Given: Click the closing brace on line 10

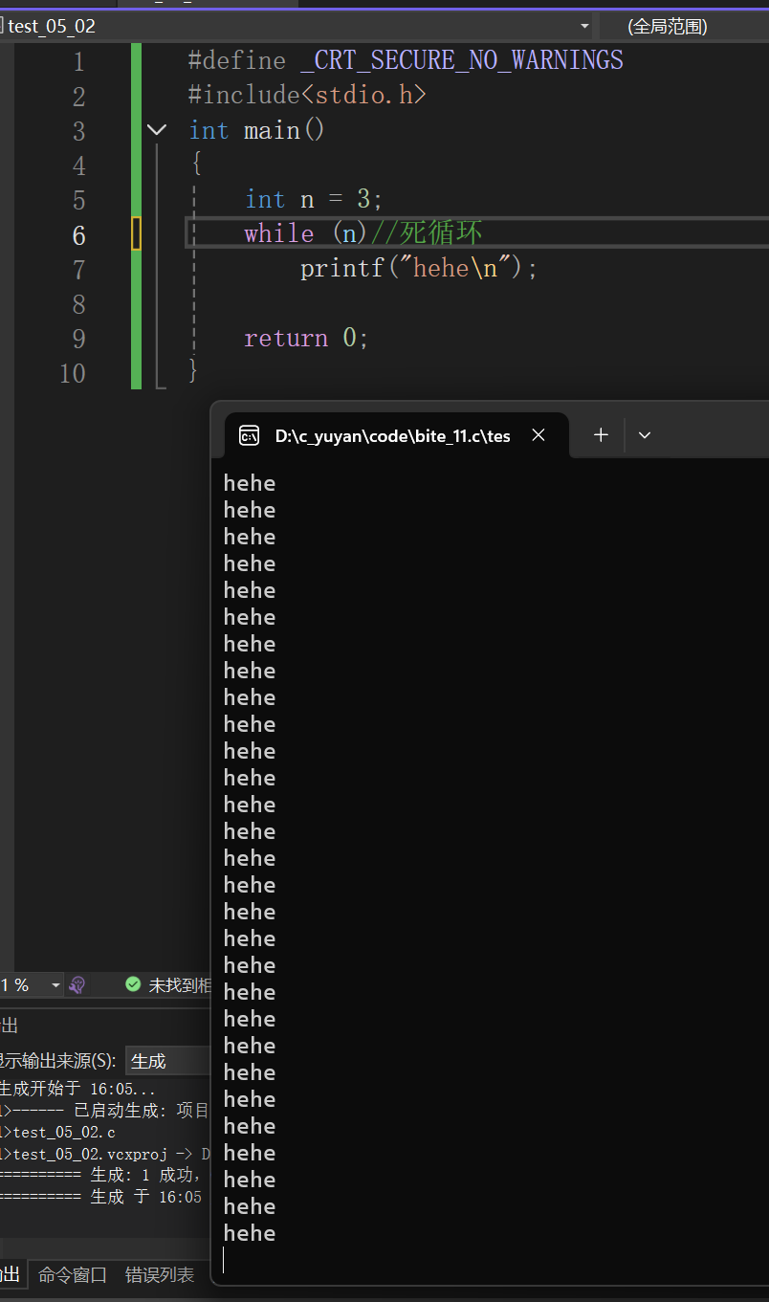Looking at the screenshot, I should click(194, 371).
